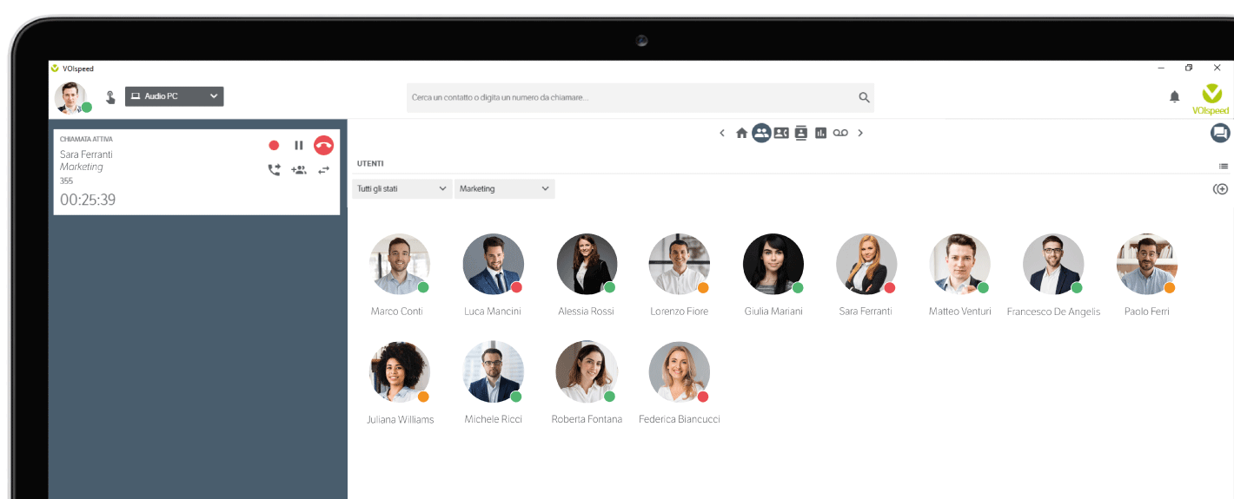
Task: Click the call timer 00:25:39
Action: (88, 200)
